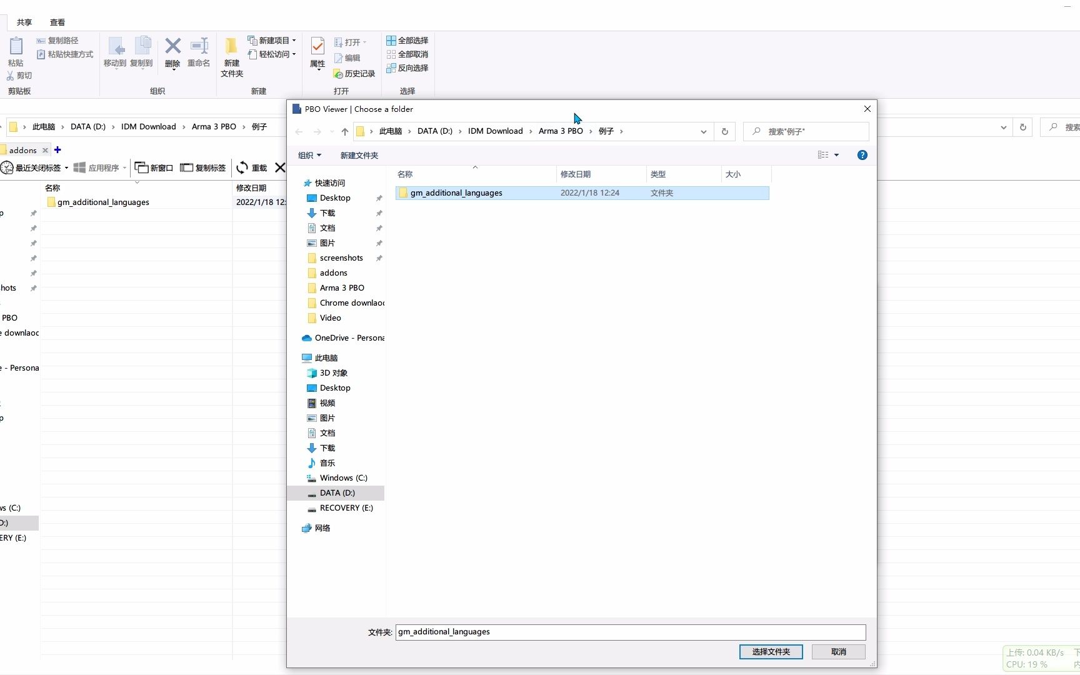
Task: Open the Easy access (轻松访问) dropdown
Action: (x=272, y=54)
